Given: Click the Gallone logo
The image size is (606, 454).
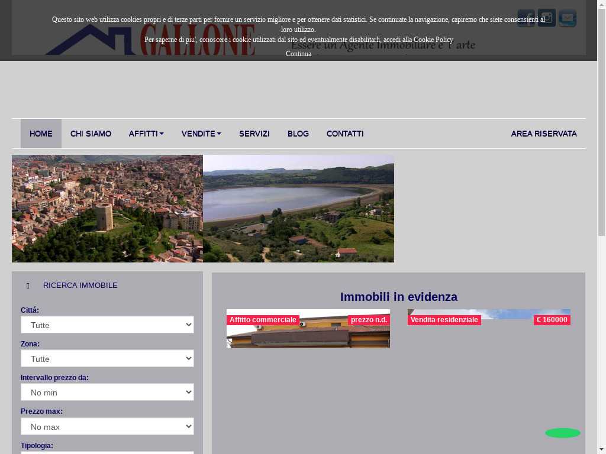Looking at the screenshot, I should click(x=151, y=40).
